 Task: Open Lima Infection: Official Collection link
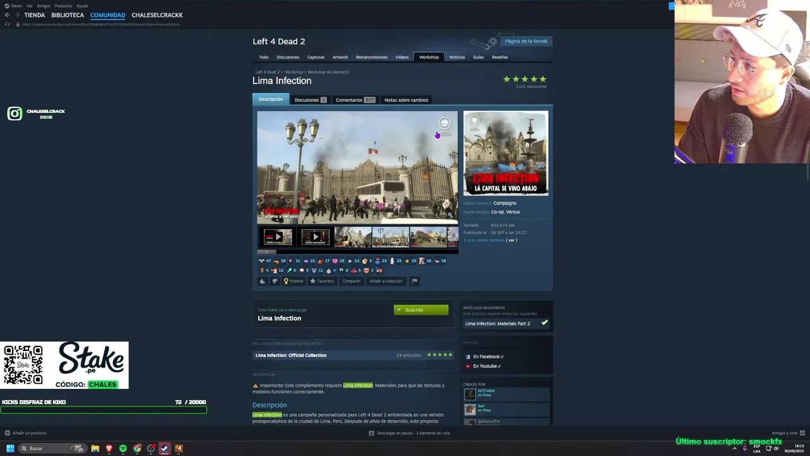291,355
